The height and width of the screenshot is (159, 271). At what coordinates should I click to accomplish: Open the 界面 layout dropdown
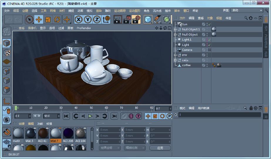[x=247, y=10]
